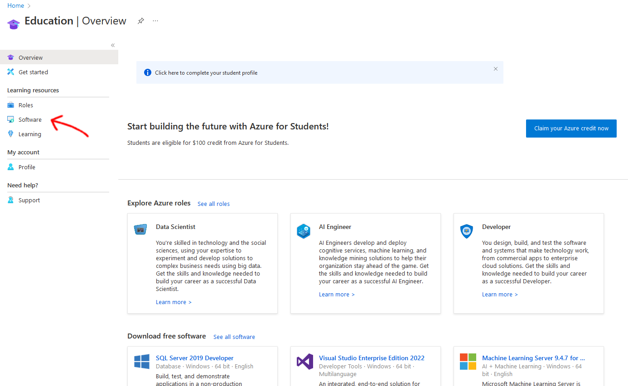Click the See all roles link
Screen dimensions: 628x386
tap(213, 204)
